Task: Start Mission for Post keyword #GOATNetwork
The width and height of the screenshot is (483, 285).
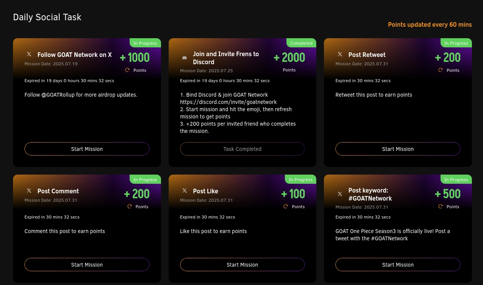Action: point(398,265)
